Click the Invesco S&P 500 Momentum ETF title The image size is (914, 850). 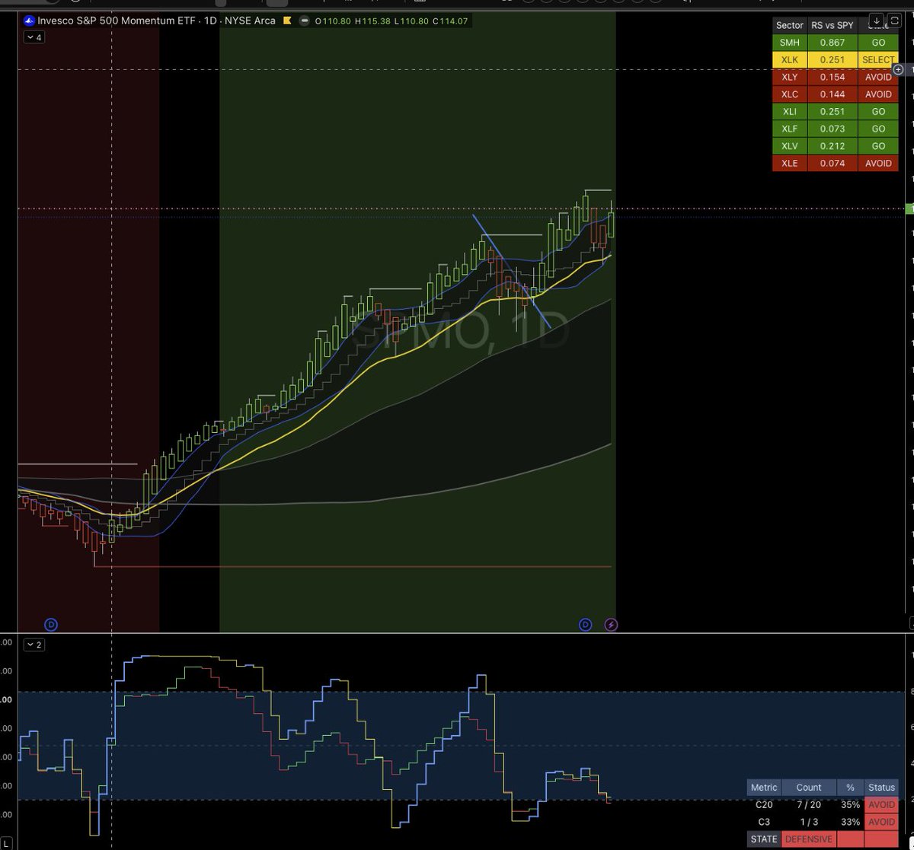[x=118, y=21]
